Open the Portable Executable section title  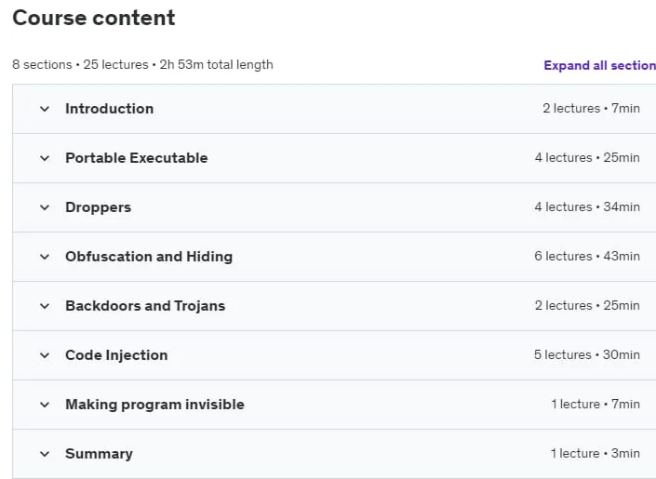point(137,158)
